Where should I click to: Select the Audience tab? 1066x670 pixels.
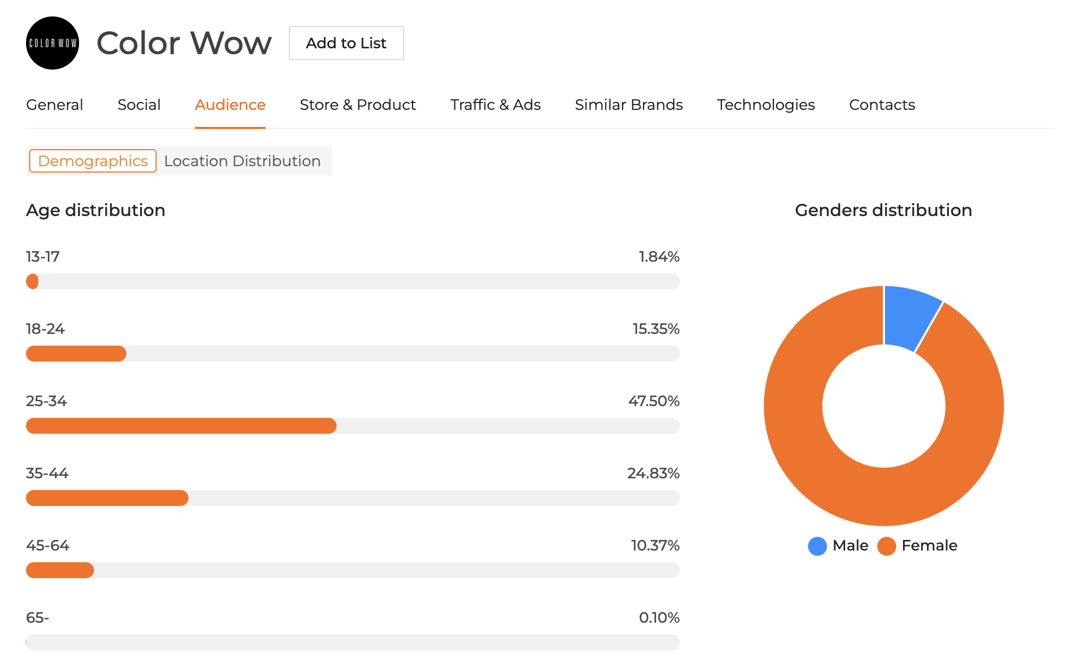point(230,105)
